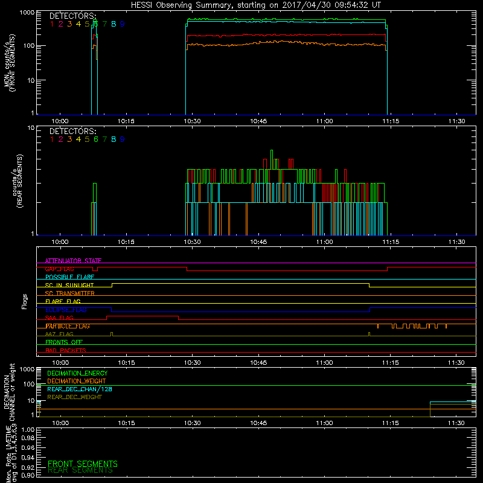Click the SC_TRANSMITTER flag label

70,293
